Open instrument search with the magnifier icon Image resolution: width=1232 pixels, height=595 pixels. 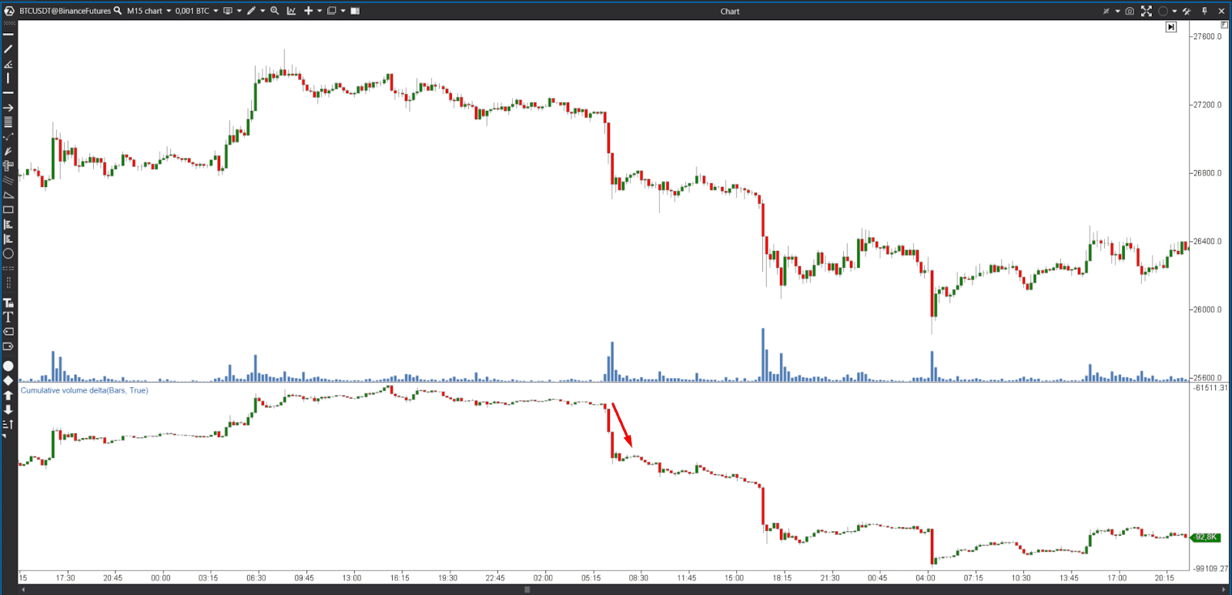(x=118, y=11)
